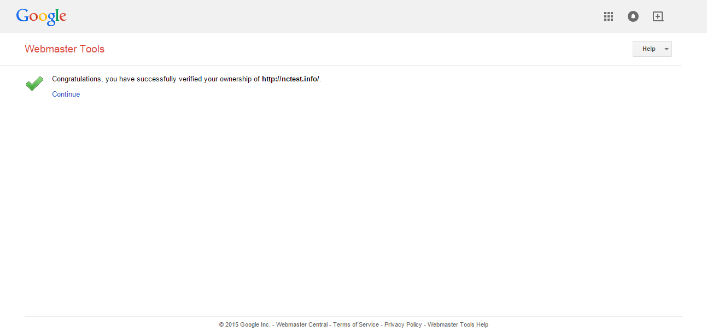The height and width of the screenshot is (331, 707).
Task: Click the word successfully in message
Action: (156, 79)
